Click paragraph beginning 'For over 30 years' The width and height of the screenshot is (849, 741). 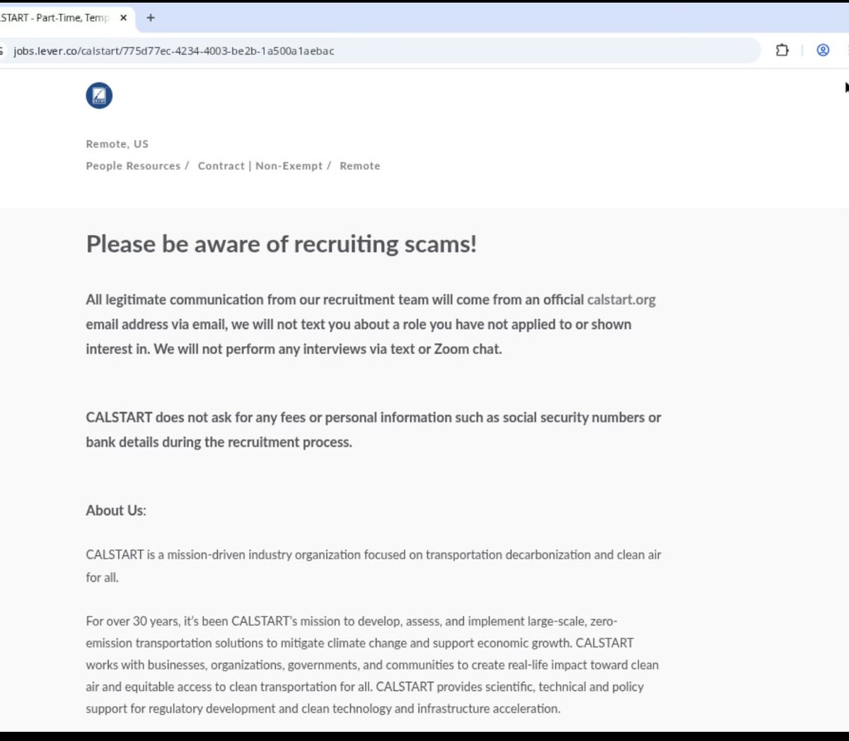coord(372,665)
